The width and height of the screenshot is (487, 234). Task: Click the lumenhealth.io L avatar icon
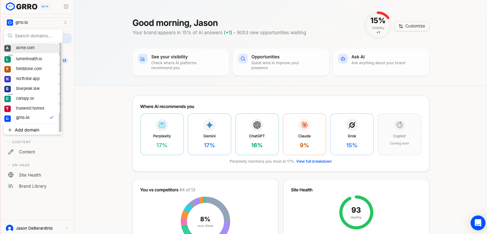coord(7,59)
